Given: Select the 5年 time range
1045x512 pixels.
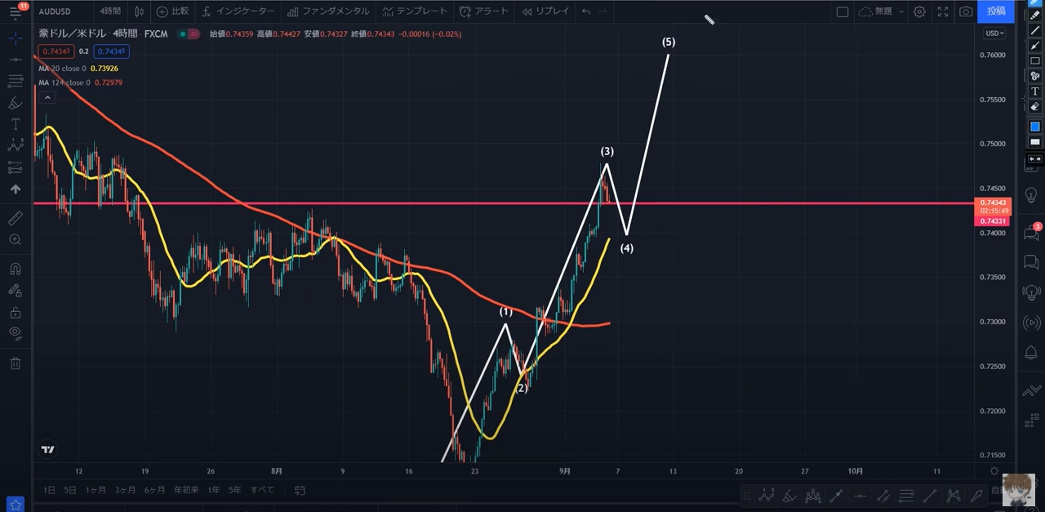Looking at the screenshot, I should [234, 490].
